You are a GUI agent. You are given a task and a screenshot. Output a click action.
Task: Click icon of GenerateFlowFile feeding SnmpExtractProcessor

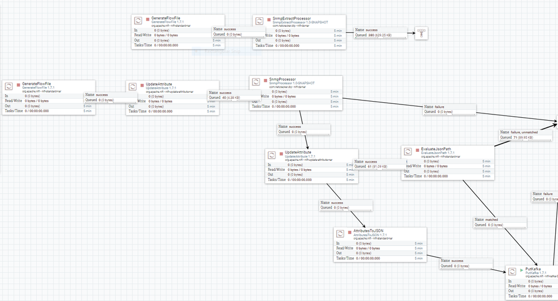tap(138, 21)
